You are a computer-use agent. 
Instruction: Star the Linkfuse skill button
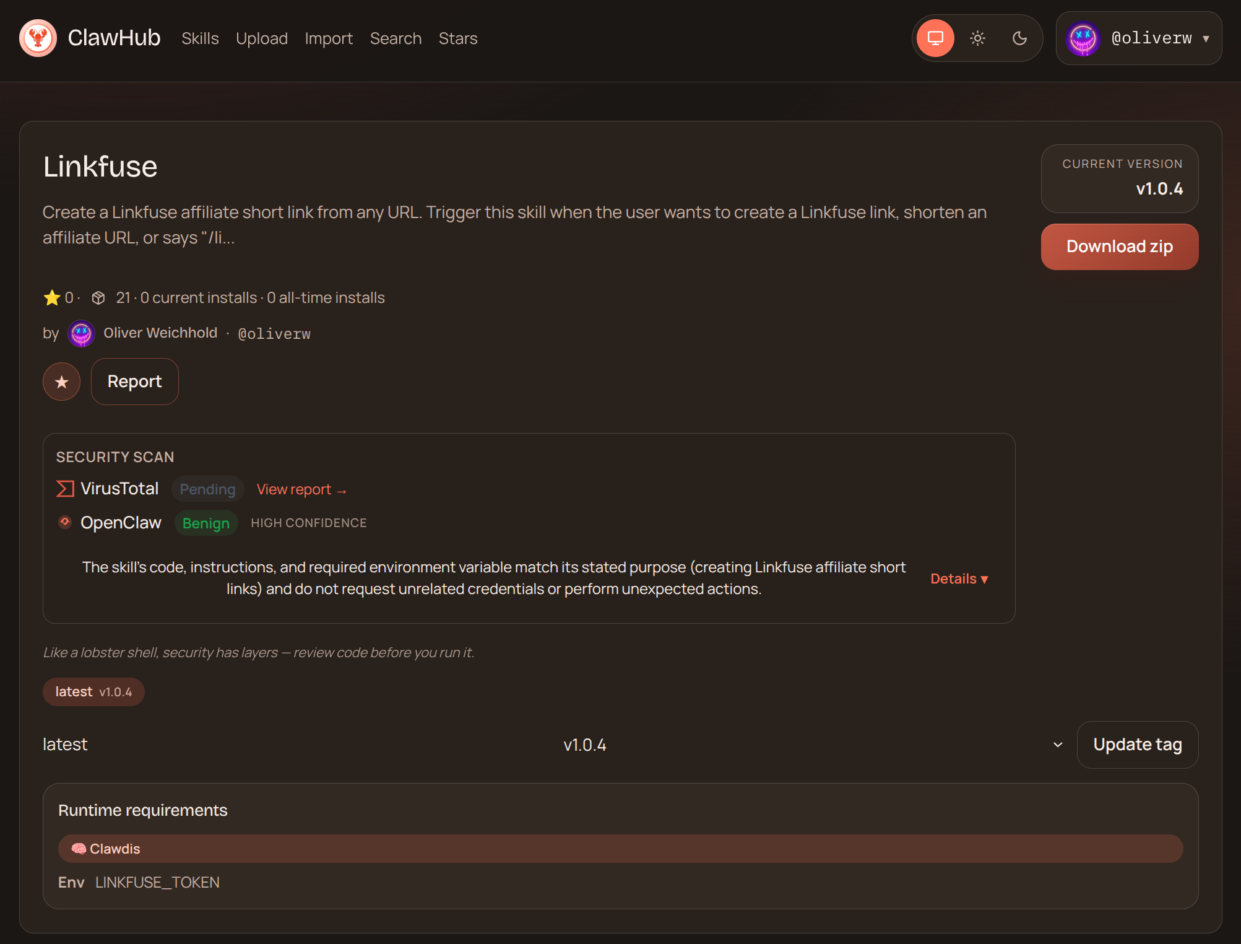61,382
